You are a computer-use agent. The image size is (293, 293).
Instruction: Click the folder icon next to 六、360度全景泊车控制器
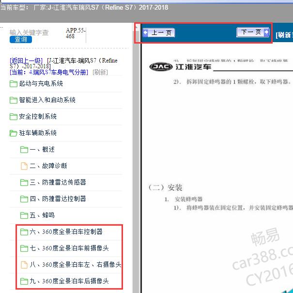pyautogui.click(x=24, y=231)
